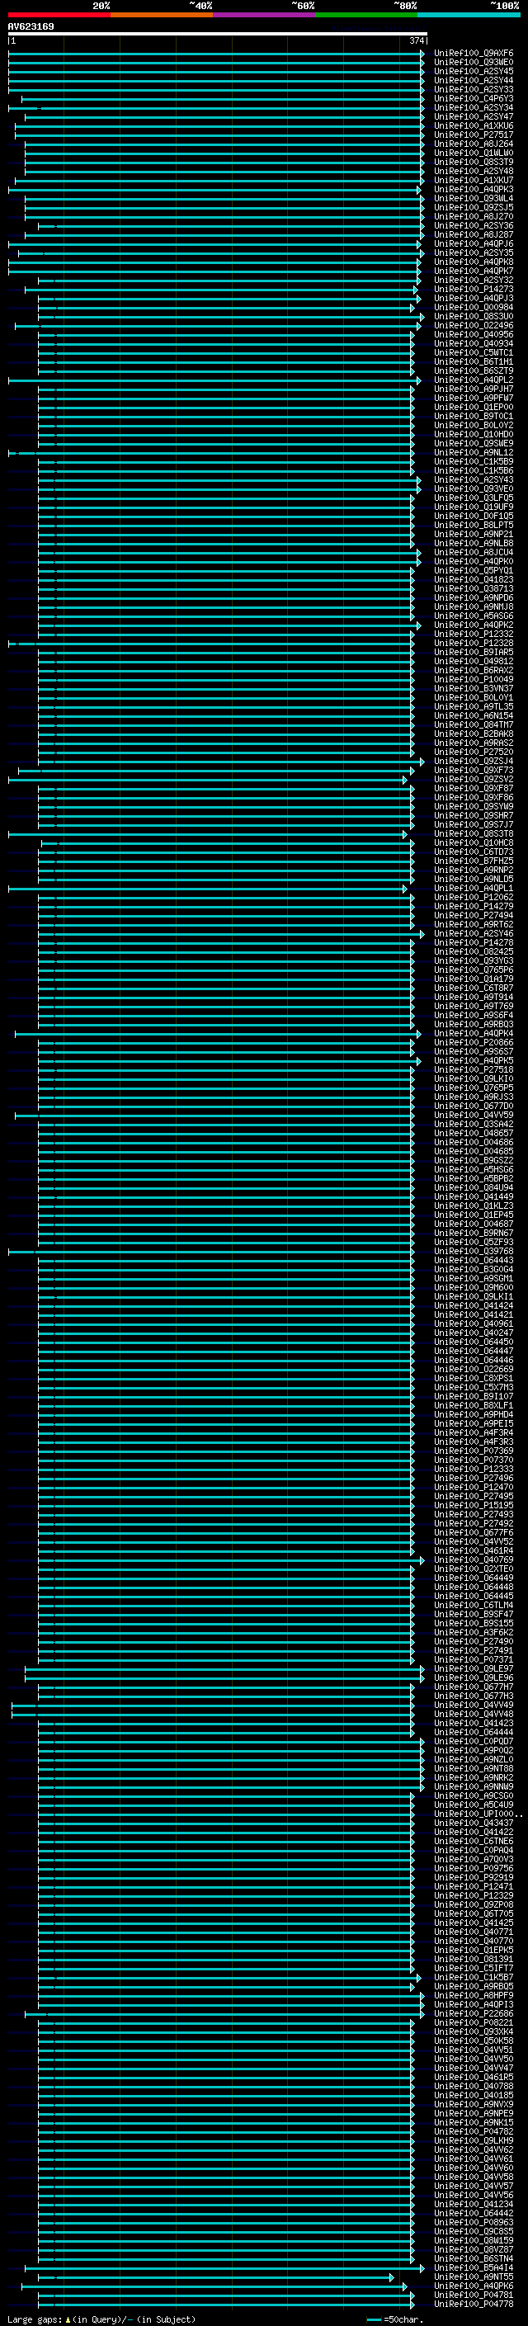Click the UniRef100_B3G0G4 label
This screenshot has height=2326, width=528.
tap(473, 1270)
